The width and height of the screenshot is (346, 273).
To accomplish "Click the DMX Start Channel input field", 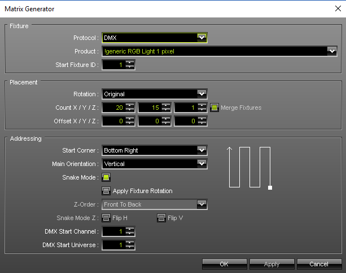I will (x=114, y=231).
